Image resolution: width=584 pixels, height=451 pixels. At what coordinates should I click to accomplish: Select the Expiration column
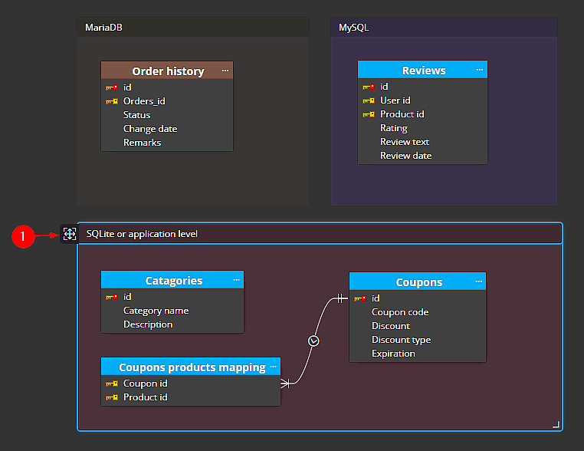pyautogui.click(x=418, y=354)
